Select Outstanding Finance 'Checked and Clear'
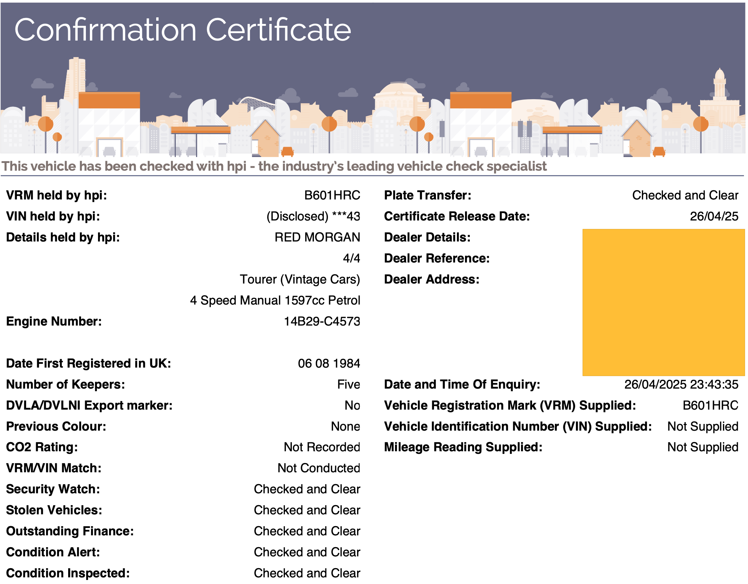The height and width of the screenshot is (584, 748). [307, 531]
